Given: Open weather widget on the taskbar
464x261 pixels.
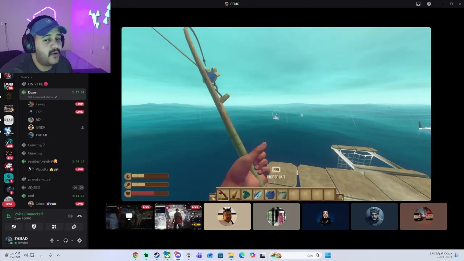Looking at the screenshot, I should click(x=443, y=255).
